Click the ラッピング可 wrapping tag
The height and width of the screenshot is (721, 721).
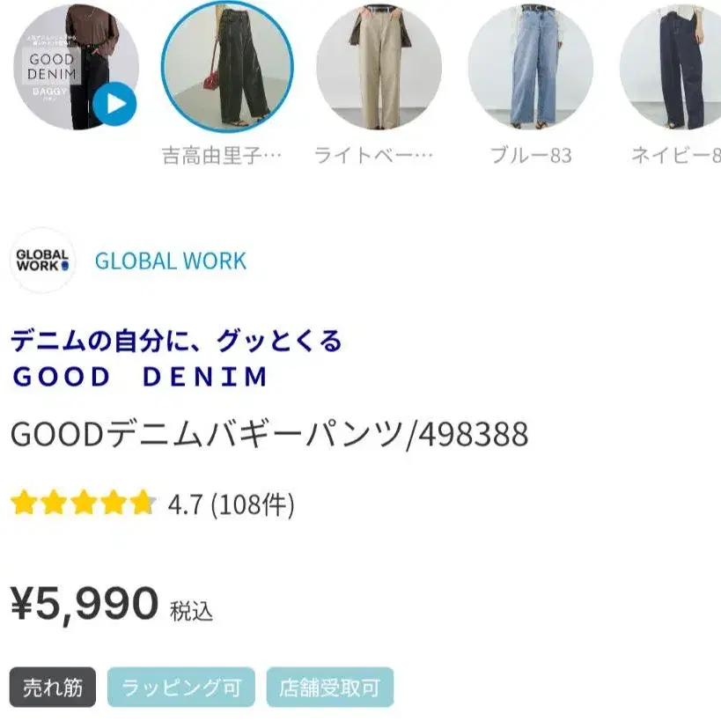(181, 688)
